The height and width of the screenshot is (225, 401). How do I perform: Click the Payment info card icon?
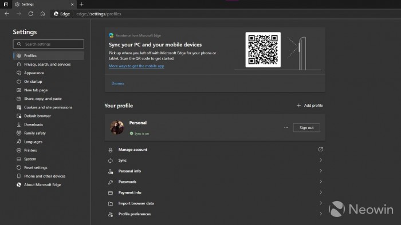click(x=111, y=193)
